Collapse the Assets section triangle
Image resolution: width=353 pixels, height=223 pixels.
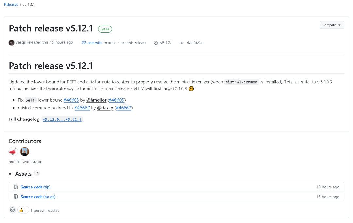(10, 174)
